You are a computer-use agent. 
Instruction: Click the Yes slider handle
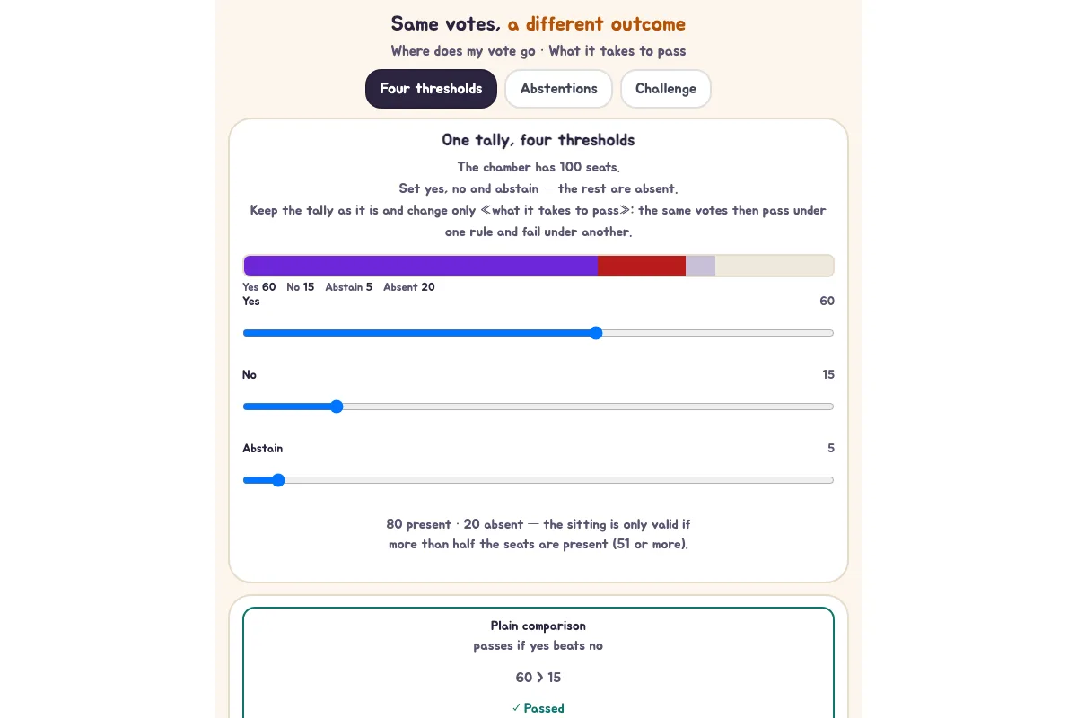pos(596,333)
